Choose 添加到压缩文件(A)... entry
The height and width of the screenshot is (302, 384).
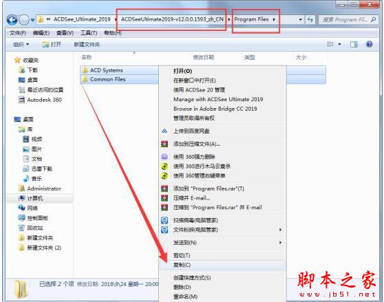click(197, 144)
